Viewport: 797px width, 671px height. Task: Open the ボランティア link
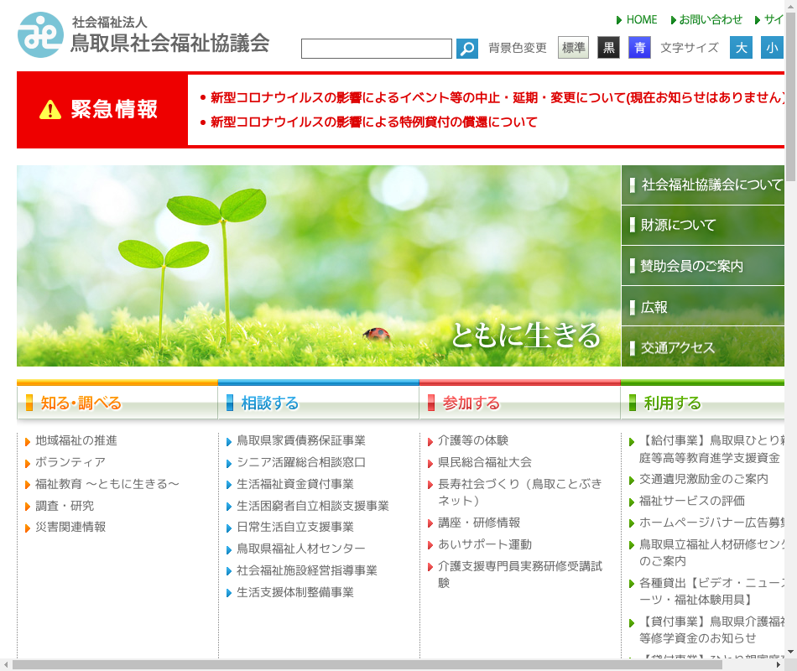point(70,462)
